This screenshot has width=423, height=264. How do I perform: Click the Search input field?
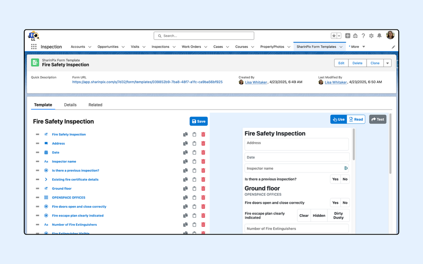pos(204,36)
